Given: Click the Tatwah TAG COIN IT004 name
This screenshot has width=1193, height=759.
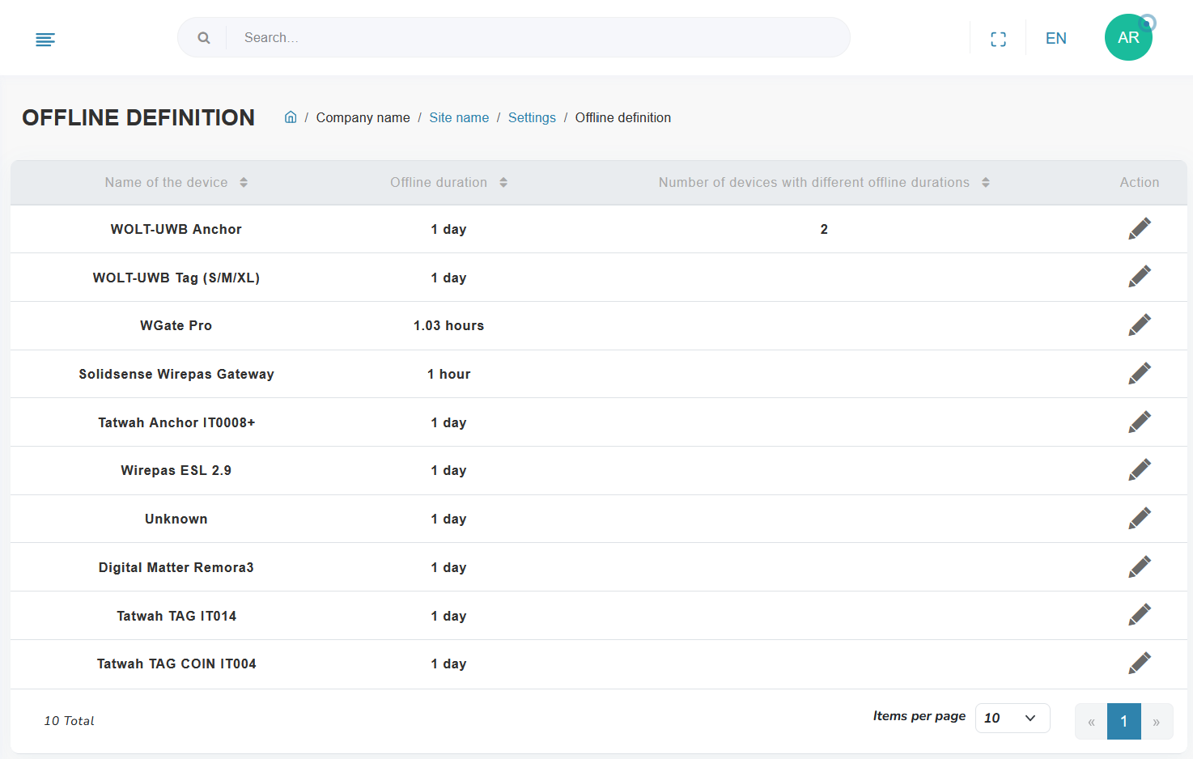Looking at the screenshot, I should pos(176,664).
